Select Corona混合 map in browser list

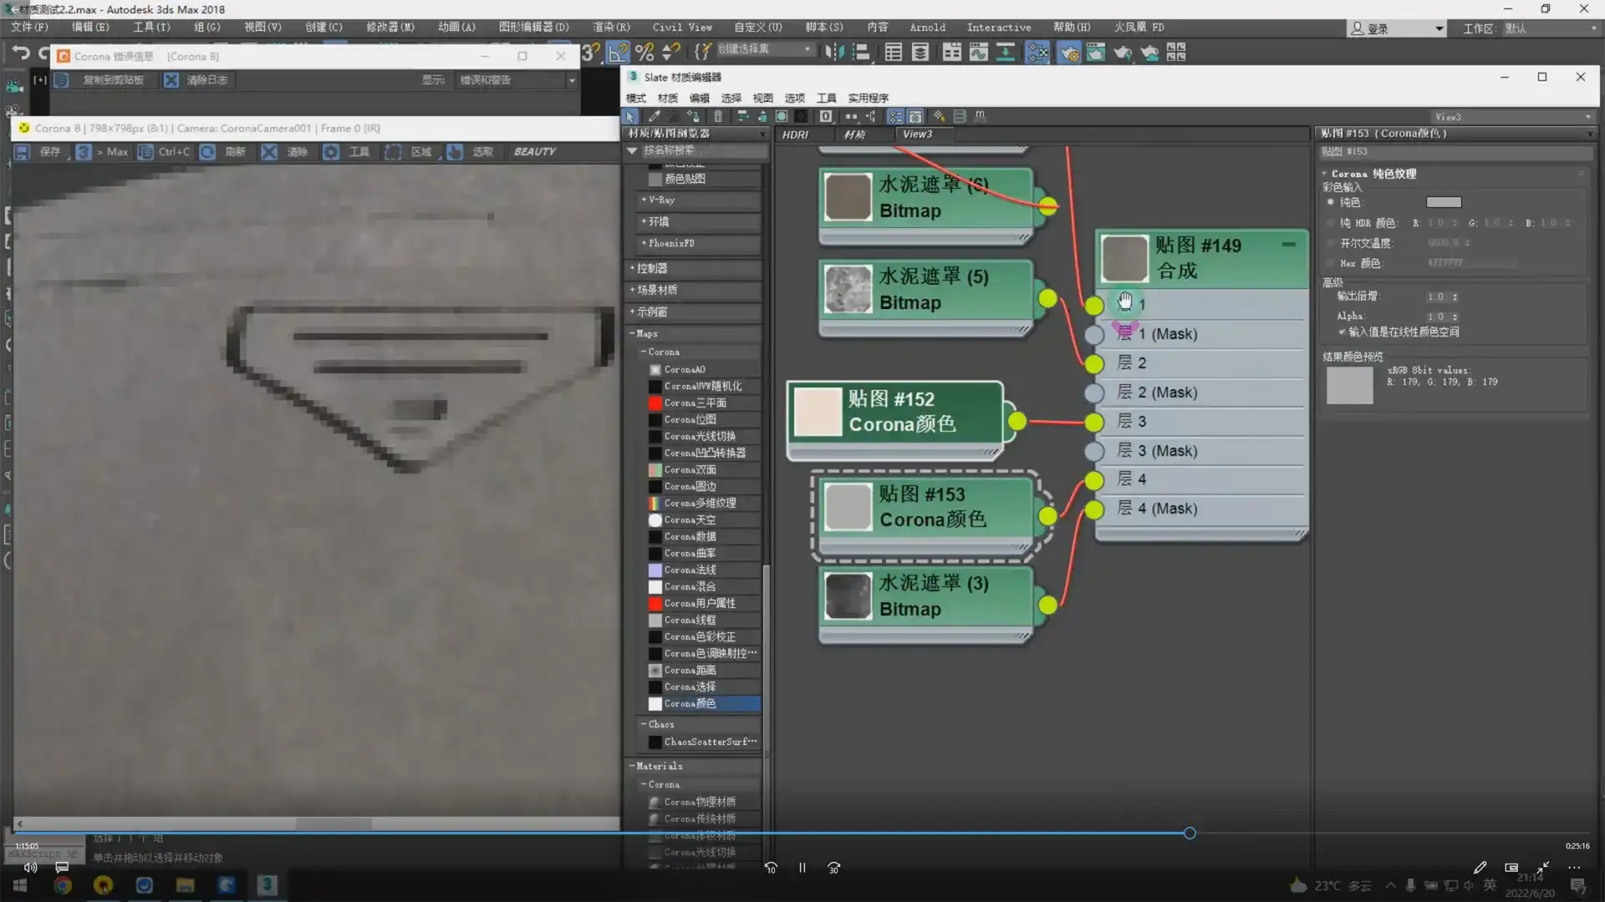pyautogui.click(x=690, y=586)
